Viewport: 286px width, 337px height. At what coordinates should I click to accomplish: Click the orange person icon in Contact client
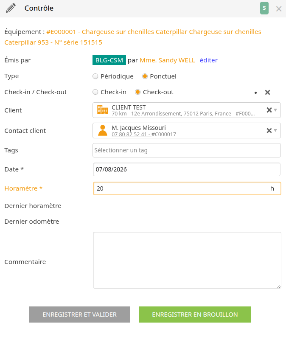(103, 130)
